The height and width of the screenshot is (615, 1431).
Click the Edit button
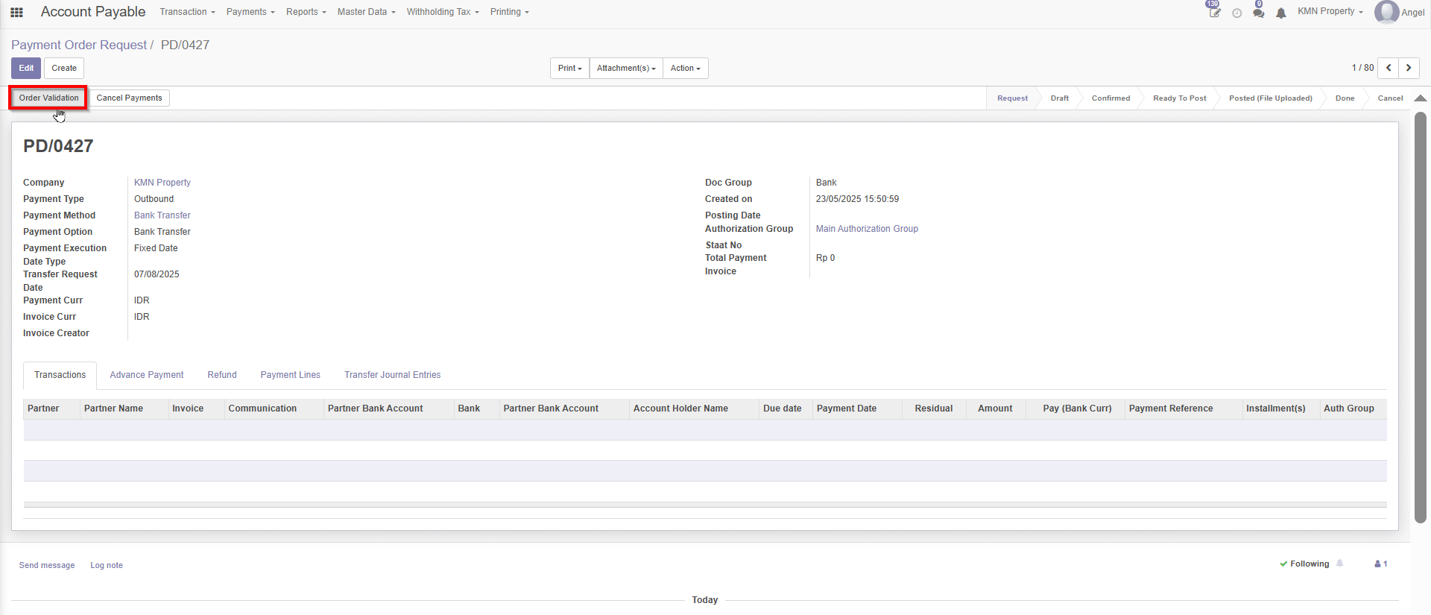click(x=26, y=68)
